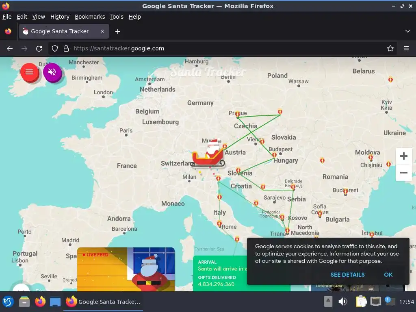The image size is (416, 312).
Task: Open the Live Feed Santa thumbnail
Action: pyautogui.click(x=126, y=269)
